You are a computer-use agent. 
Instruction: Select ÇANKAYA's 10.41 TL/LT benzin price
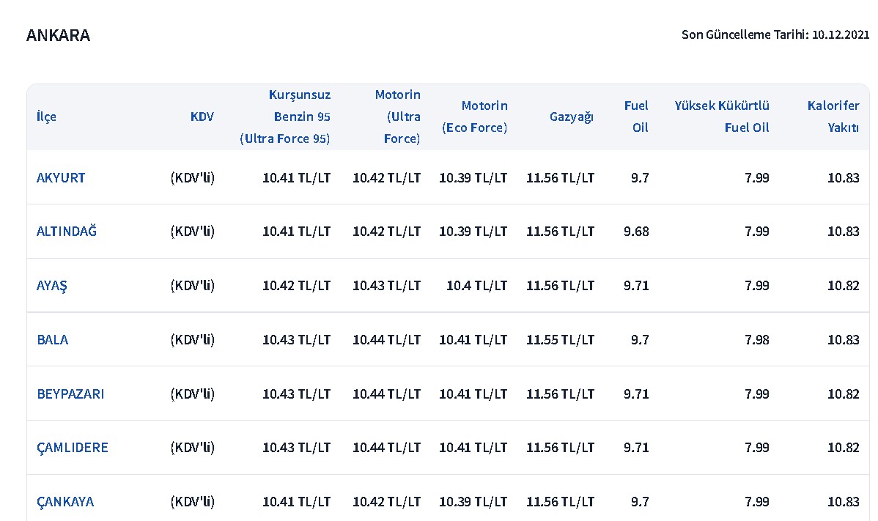coord(297,502)
